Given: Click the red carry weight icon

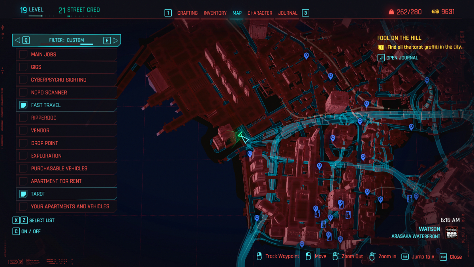Looking at the screenshot, I should (x=391, y=12).
